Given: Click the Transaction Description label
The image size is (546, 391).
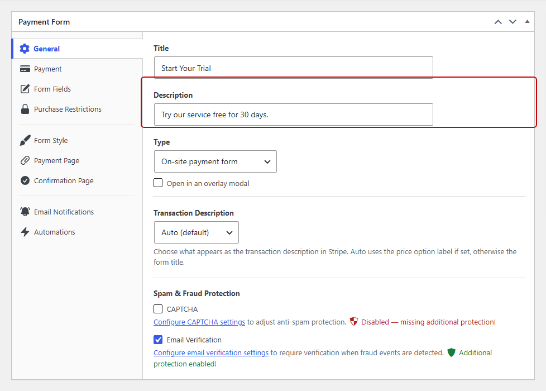Looking at the screenshot, I should point(194,213).
